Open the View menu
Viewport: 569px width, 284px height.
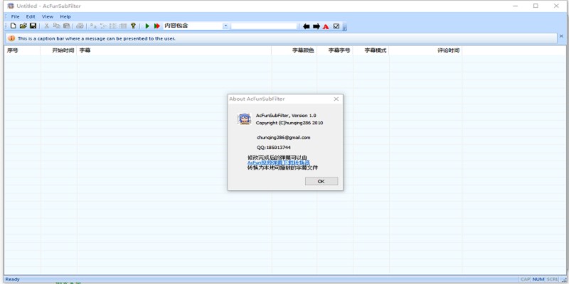click(48, 16)
